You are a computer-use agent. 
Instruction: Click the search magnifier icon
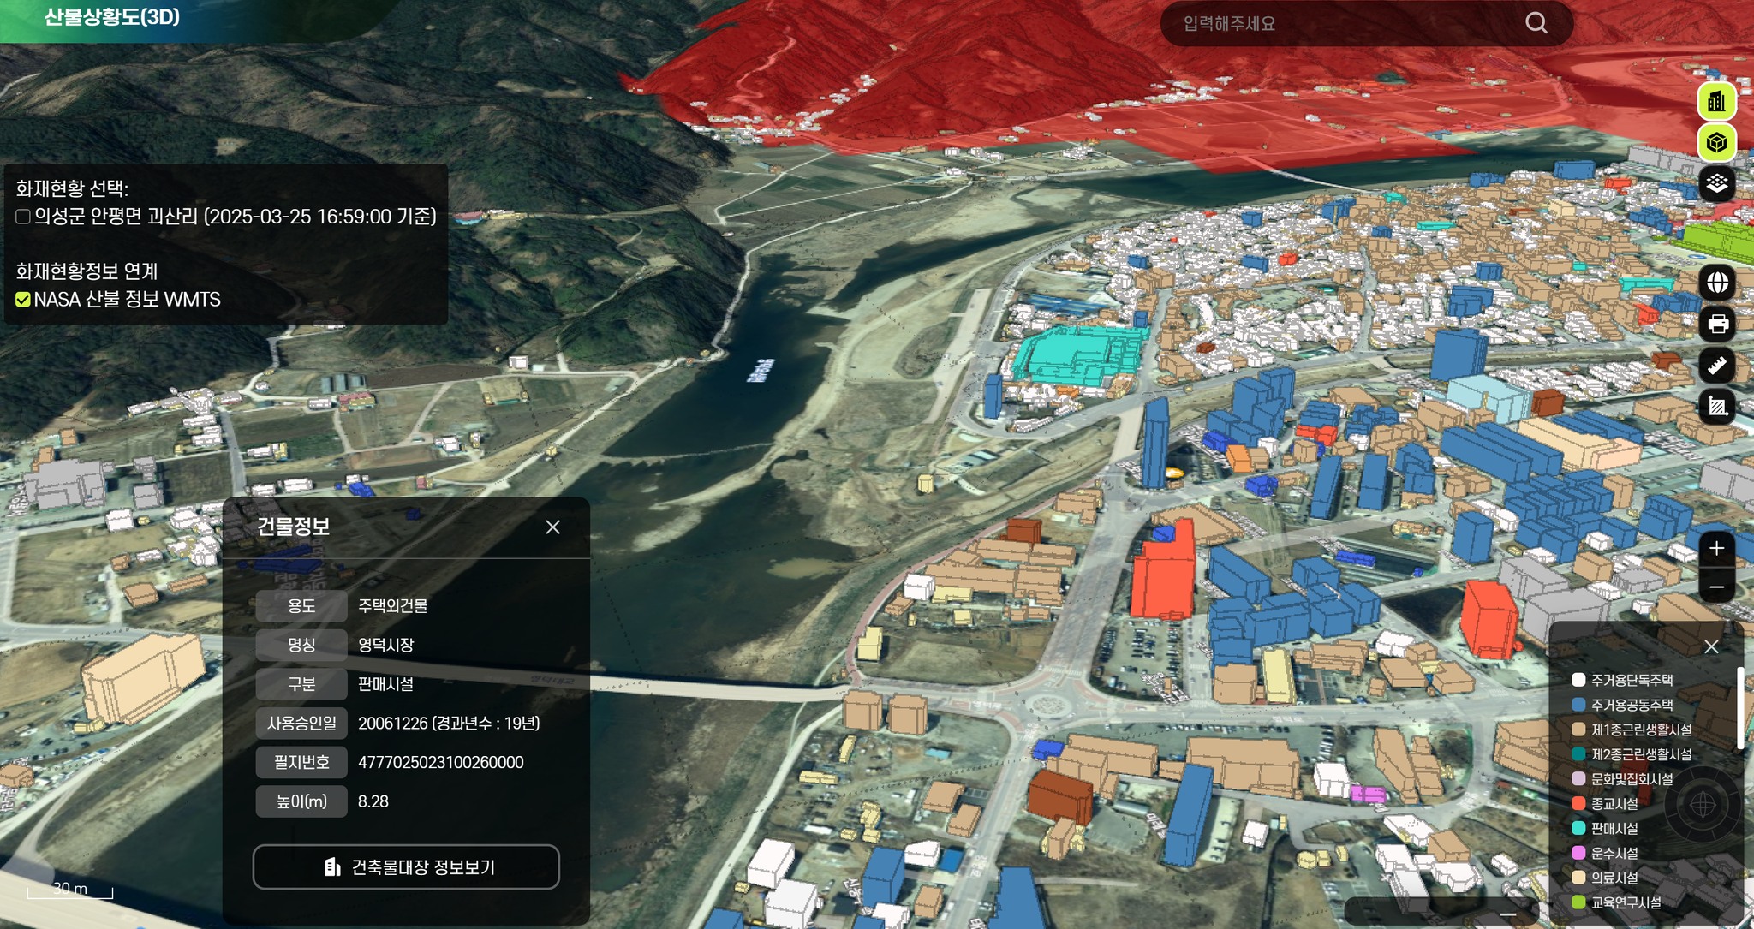tap(1536, 23)
